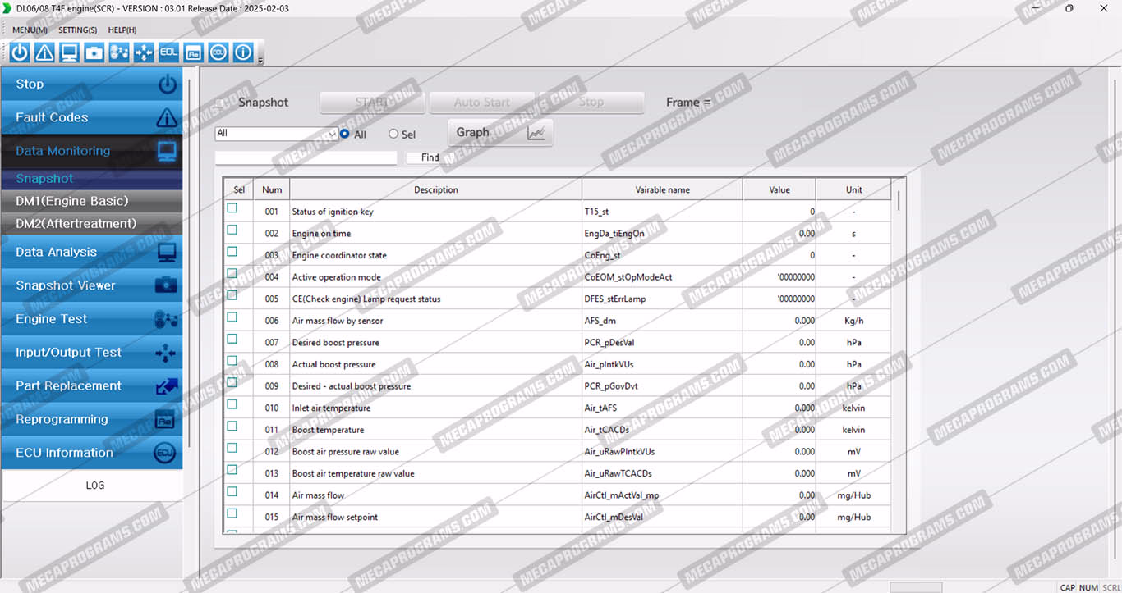Open the MENU(M) menu

click(x=30, y=30)
